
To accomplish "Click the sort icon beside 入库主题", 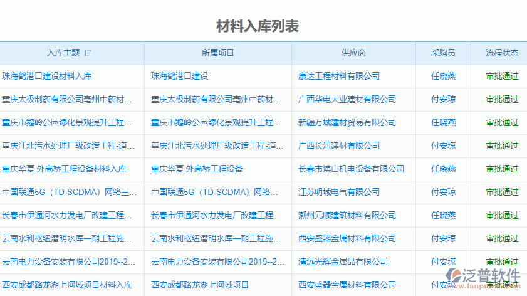I will tap(88, 53).
